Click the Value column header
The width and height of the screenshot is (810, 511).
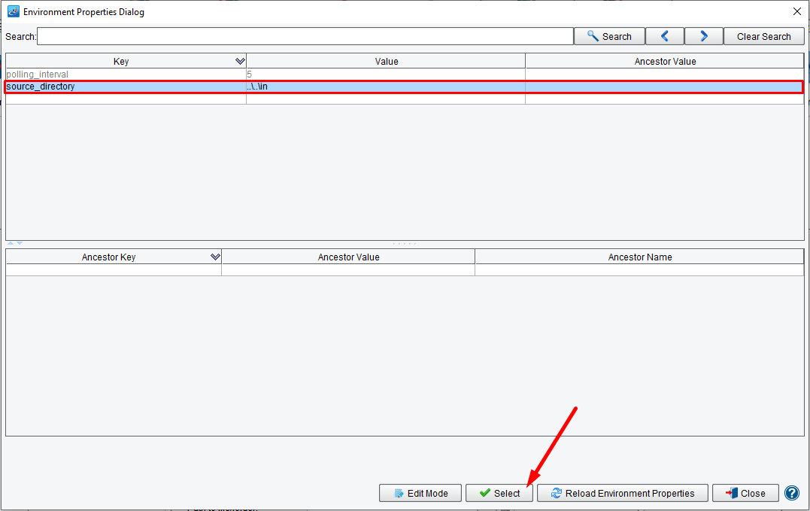[386, 61]
